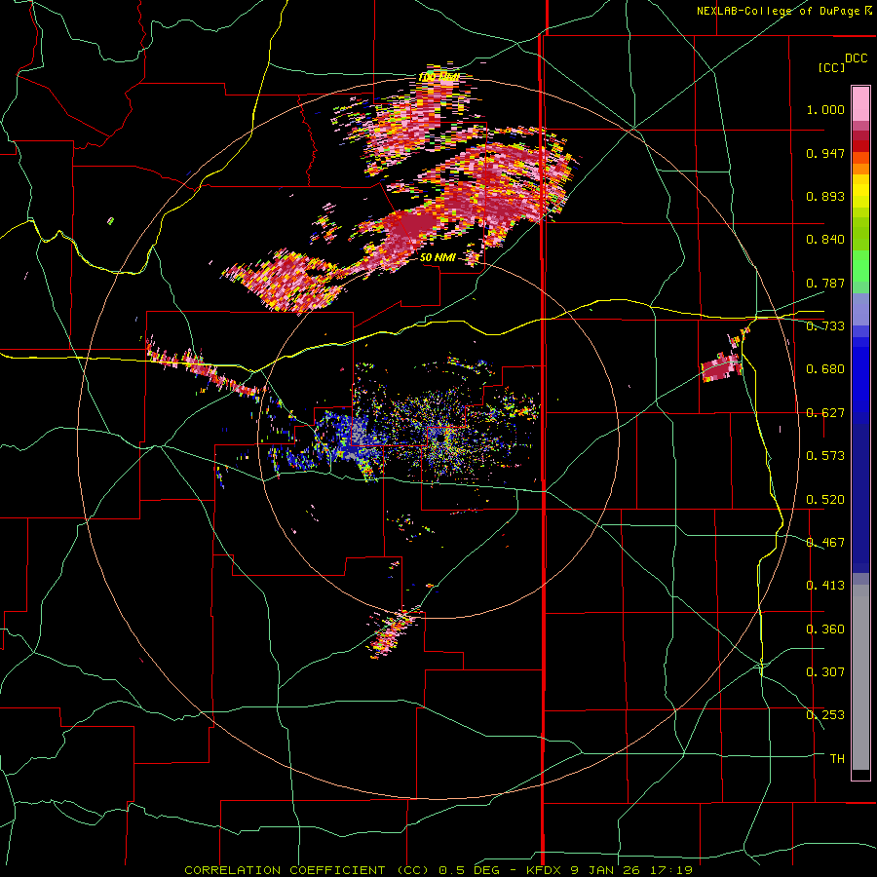Select the 0.680 scale value
The width and height of the screenshot is (877, 877).
(825, 369)
